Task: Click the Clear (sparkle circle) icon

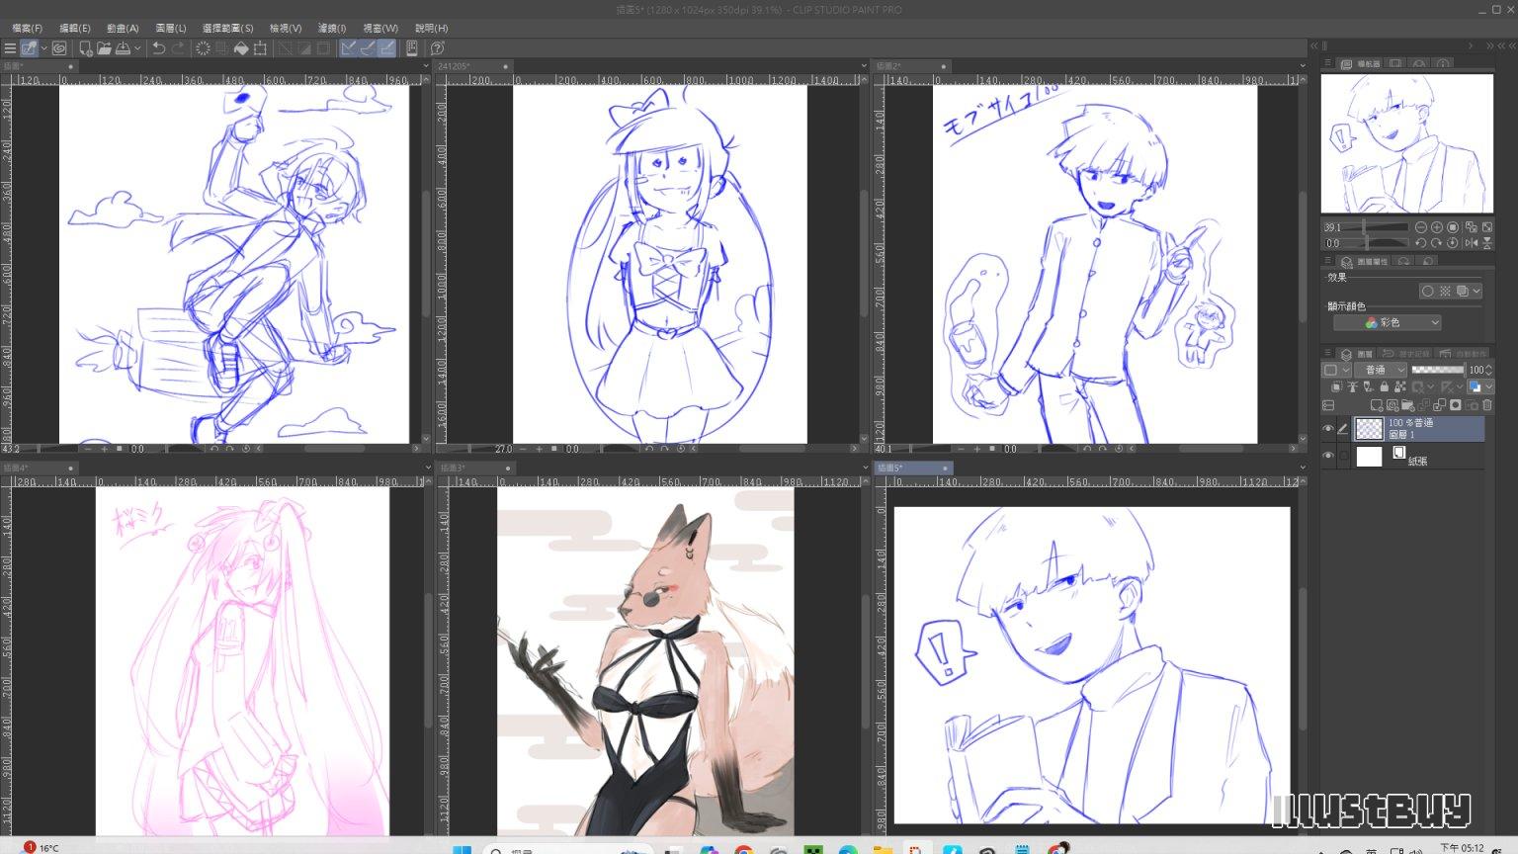Action: (x=203, y=48)
